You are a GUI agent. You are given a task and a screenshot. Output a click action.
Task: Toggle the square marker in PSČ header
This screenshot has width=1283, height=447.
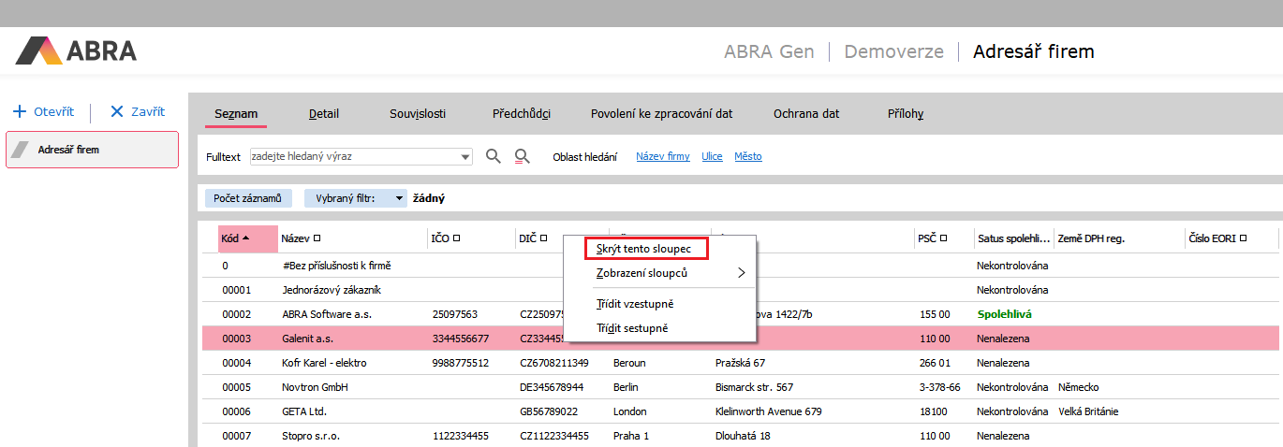pos(943,238)
